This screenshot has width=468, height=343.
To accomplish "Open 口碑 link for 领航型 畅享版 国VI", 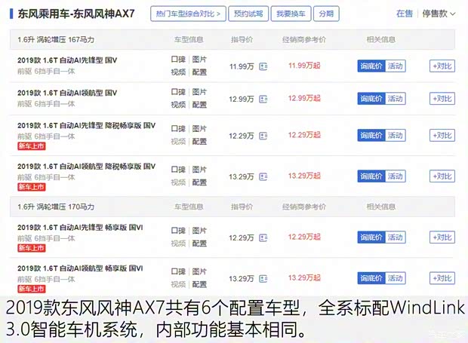I will click(x=178, y=271).
